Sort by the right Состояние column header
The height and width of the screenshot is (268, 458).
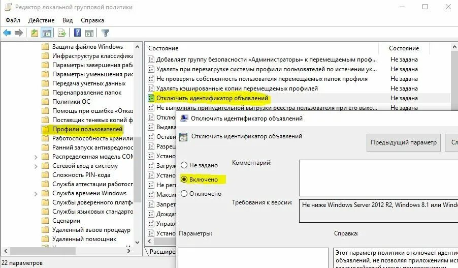[x=404, y=48]
